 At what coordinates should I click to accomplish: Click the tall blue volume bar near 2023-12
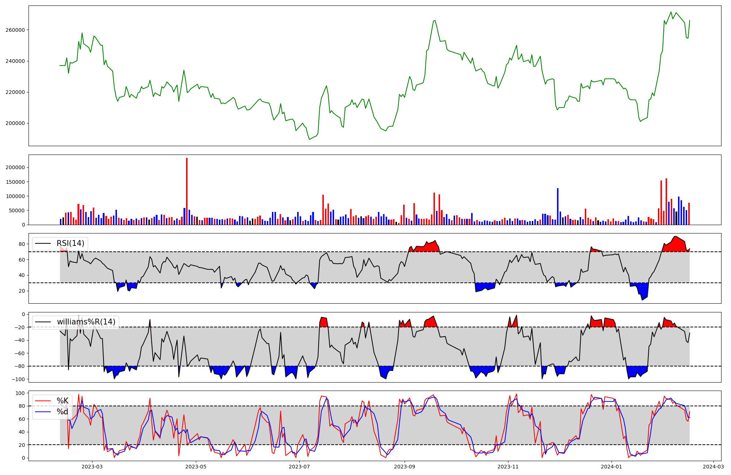pos(558,206)
